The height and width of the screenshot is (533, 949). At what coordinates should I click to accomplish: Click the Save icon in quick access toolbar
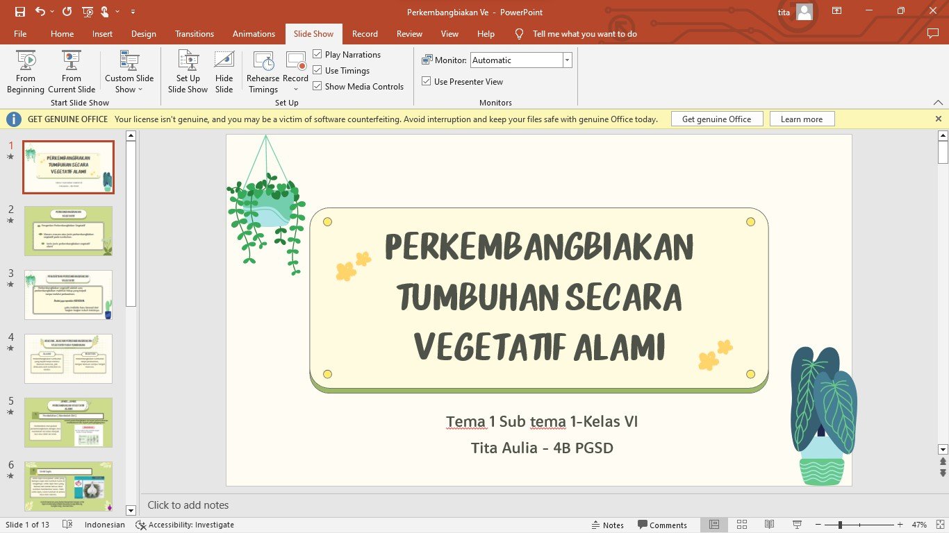point(19,12)
